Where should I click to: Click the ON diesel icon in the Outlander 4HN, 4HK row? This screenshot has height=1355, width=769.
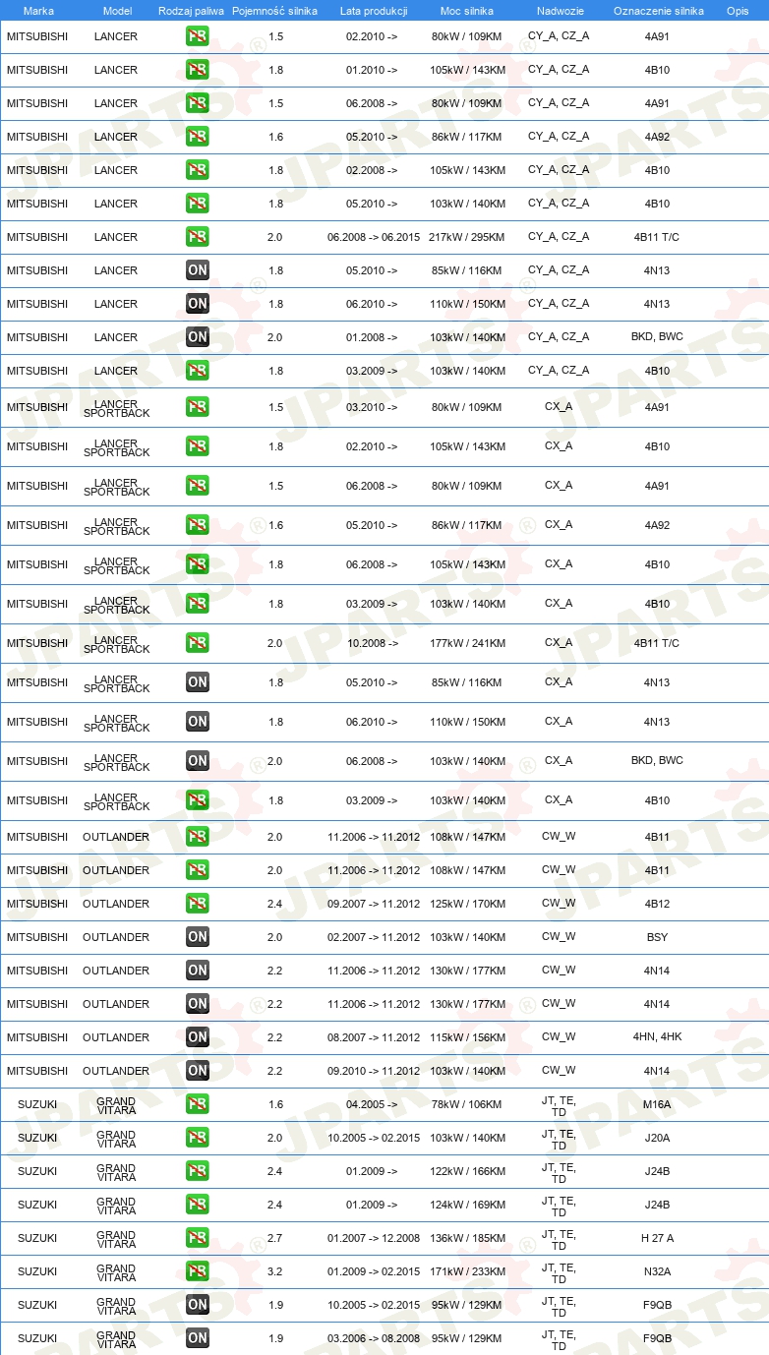click(x=197, y=1037)
